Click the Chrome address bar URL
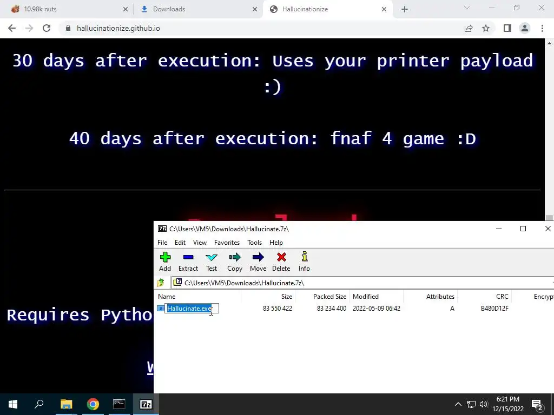This screenshot has width=554, height=415. point(118,28)
